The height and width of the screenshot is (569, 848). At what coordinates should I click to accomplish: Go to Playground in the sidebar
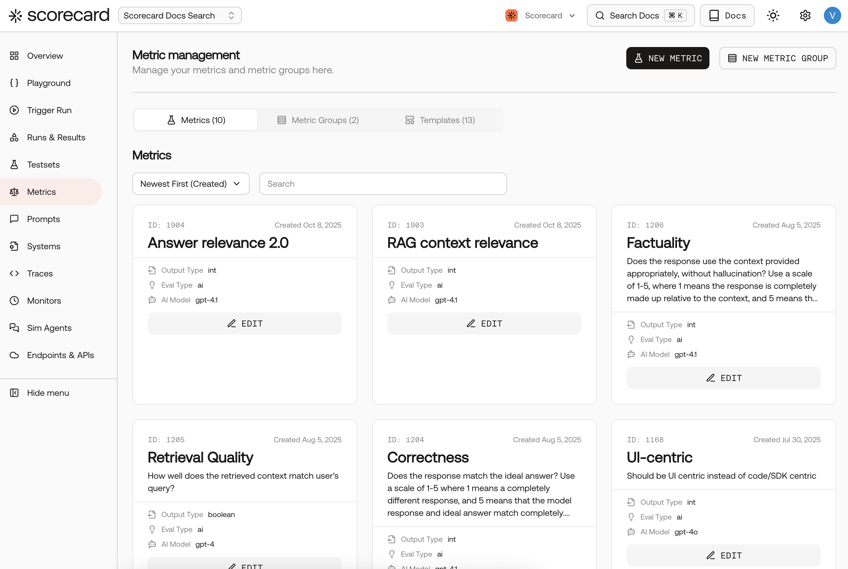(49, 83)
